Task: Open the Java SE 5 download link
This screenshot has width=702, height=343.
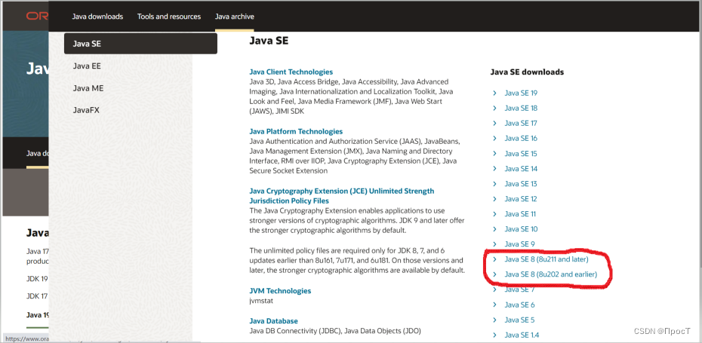Action: (x=519, y=320)
